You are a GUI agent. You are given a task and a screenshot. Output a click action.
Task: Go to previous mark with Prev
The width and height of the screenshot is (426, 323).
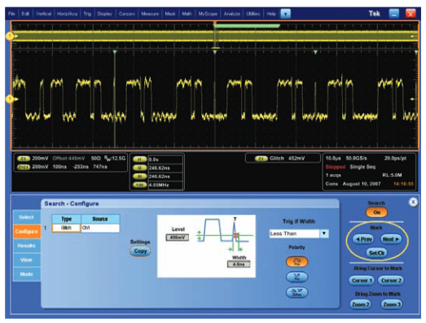(363, 239)
